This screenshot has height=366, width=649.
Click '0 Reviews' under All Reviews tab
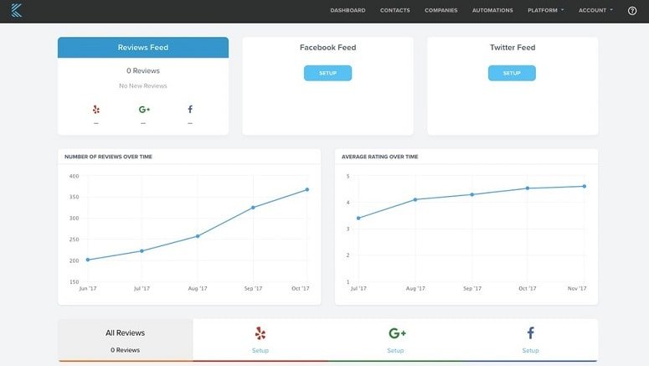pyautogui.click(x=125, y=350)
